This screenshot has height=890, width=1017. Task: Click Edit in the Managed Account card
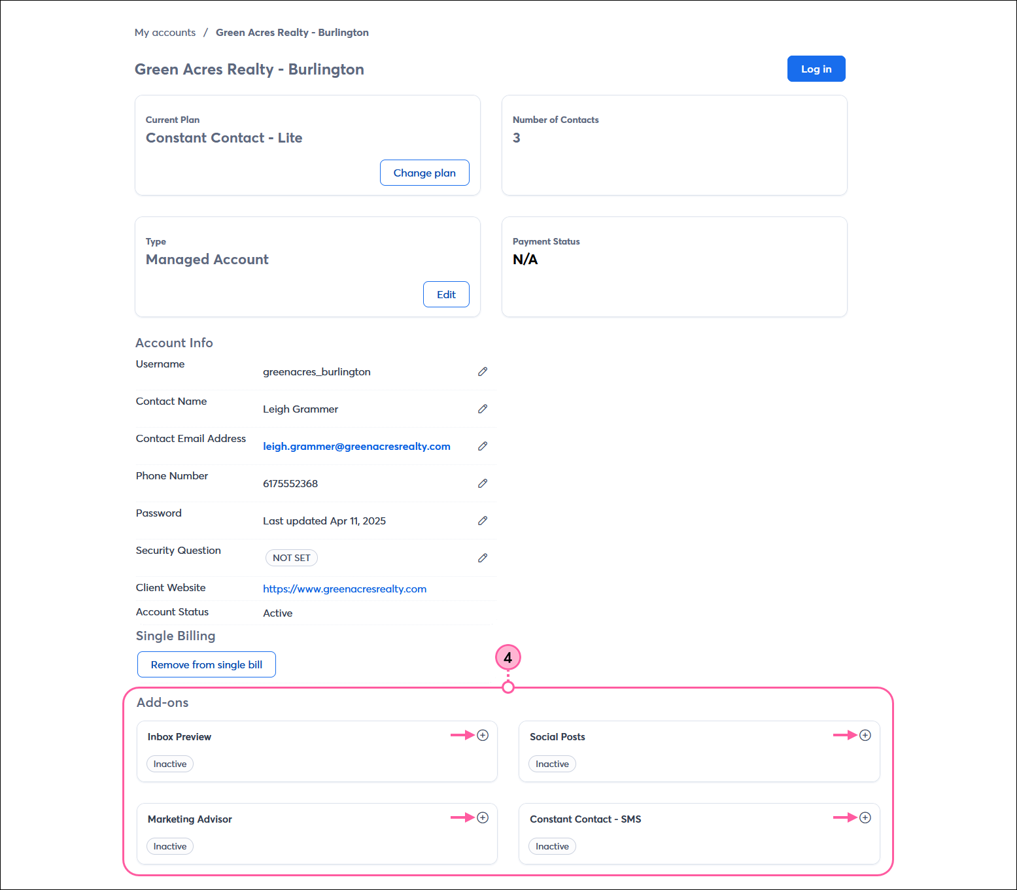click(x=446, y=294)
